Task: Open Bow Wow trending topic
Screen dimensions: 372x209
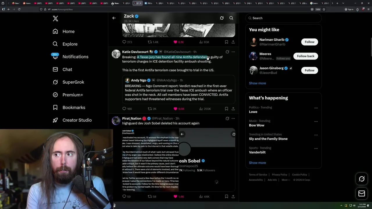Action: tap(256, 125)
